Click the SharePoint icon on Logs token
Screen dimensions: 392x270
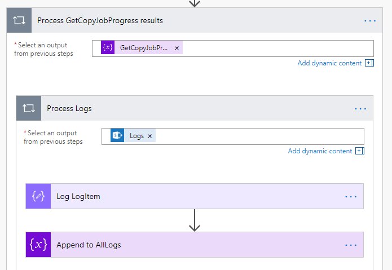117,136
